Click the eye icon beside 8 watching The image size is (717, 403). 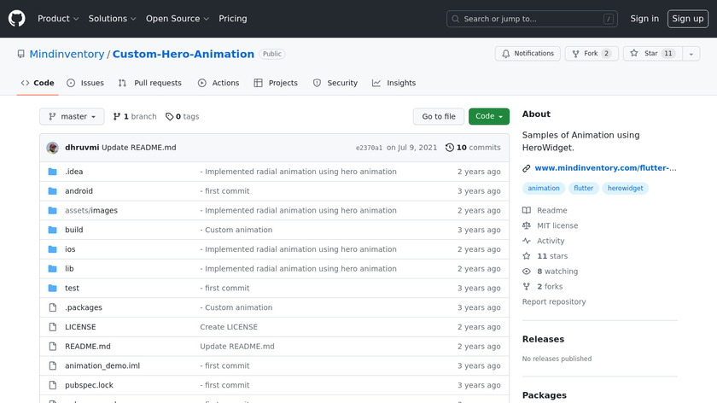[527, 272]
